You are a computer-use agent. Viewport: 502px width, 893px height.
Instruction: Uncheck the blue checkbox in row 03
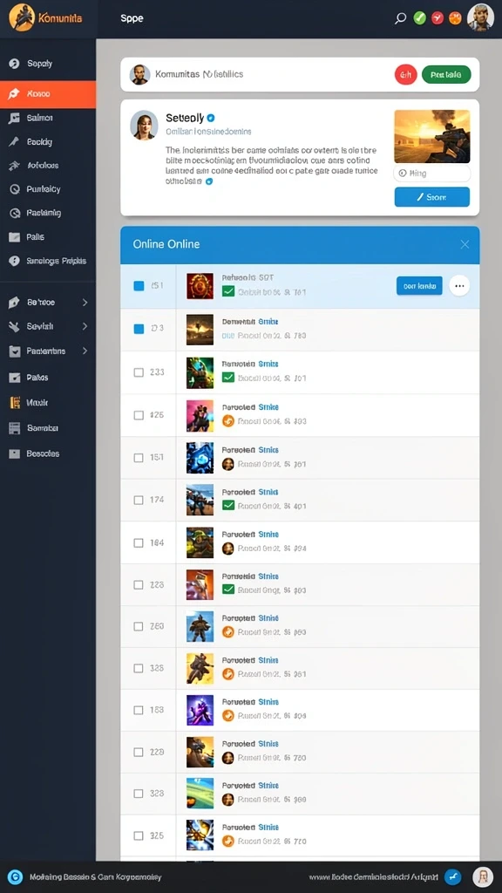tap(139, 329)
